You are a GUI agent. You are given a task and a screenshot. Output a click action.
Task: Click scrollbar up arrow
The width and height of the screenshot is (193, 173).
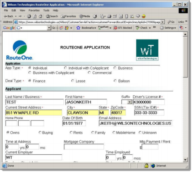pyautogui.click(x=185, y=35)
